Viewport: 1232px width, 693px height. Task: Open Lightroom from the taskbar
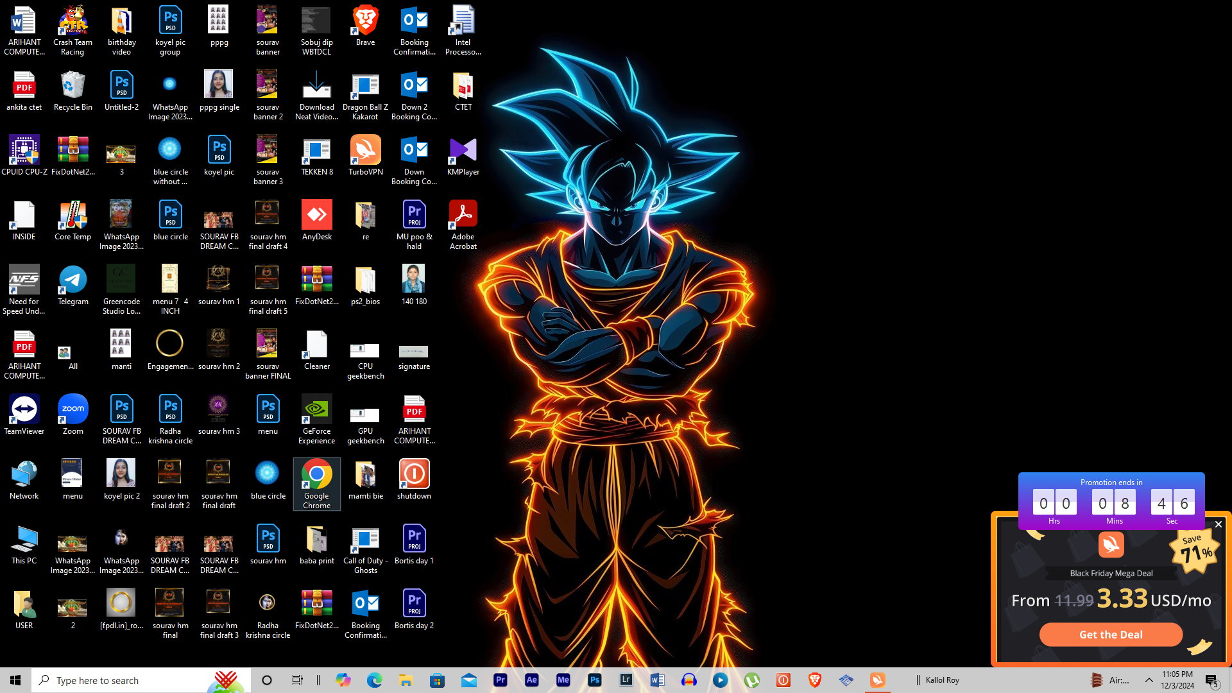626,680
